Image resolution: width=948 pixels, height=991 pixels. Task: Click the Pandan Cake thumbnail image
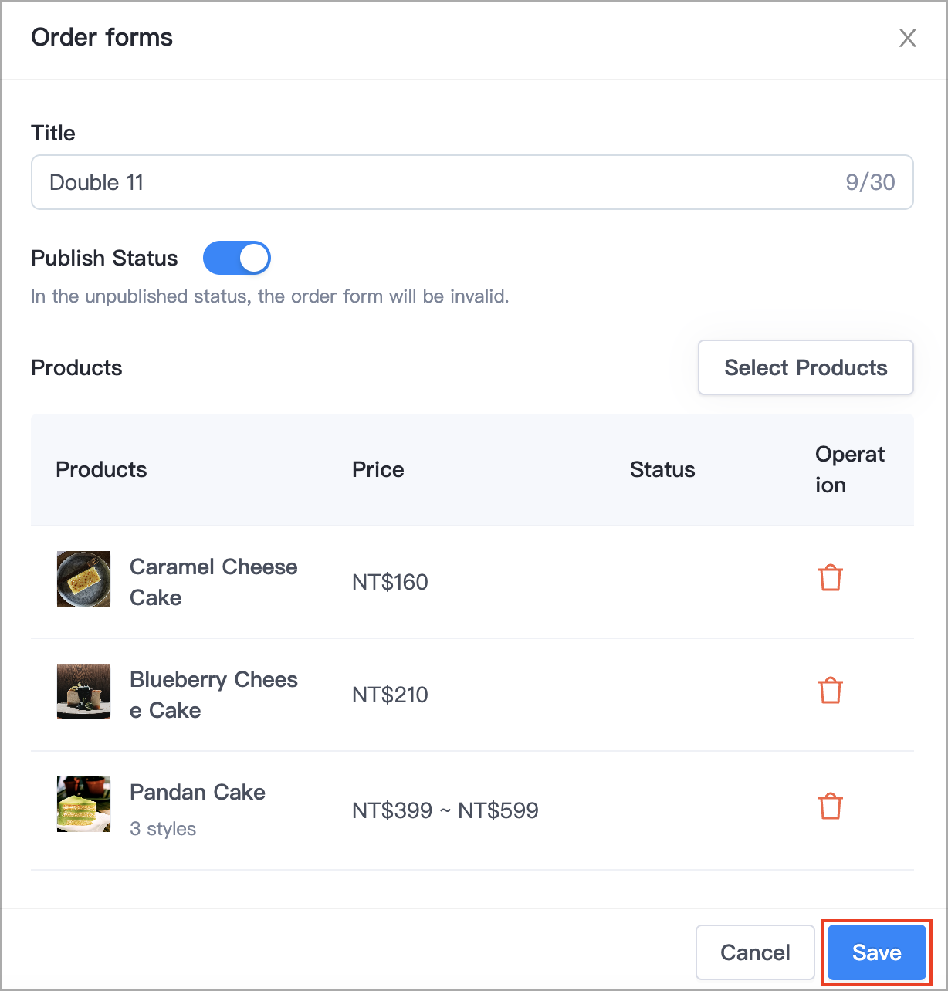click(x=83, y=804)
